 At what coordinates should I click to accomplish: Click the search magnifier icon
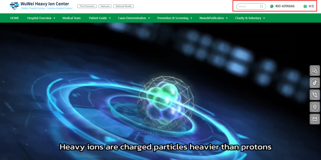pos(261,7)
